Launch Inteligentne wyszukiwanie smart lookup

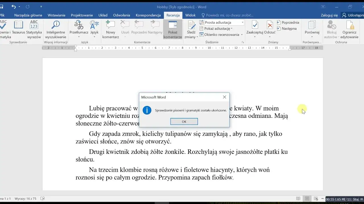pos(56,29)
